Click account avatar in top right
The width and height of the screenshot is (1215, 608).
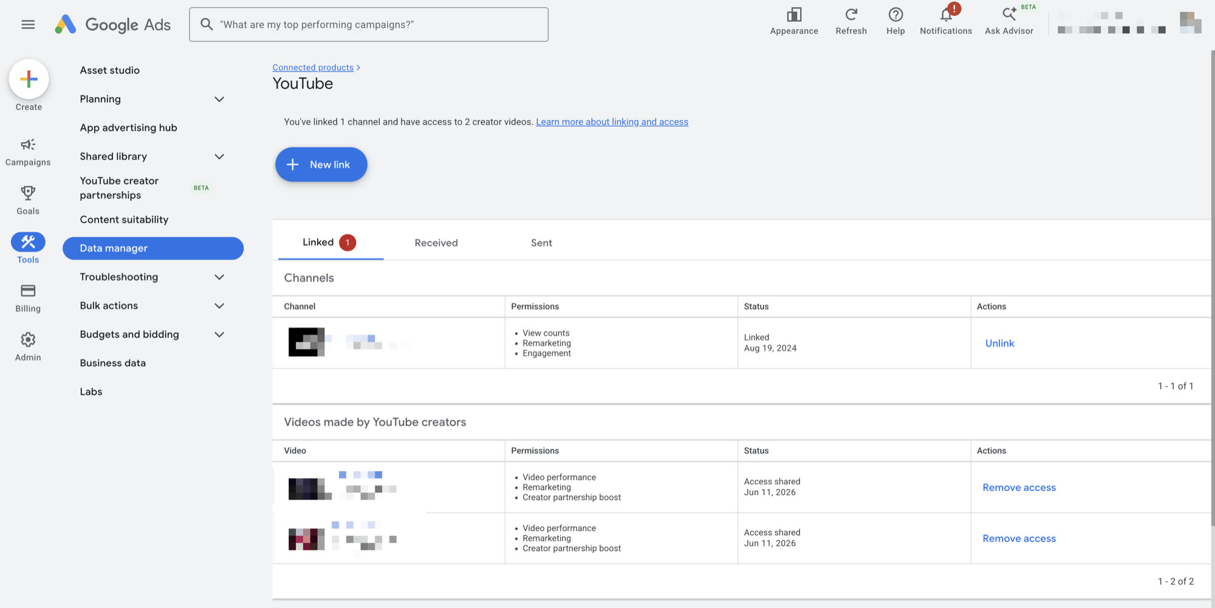[x=1190, y=22]
